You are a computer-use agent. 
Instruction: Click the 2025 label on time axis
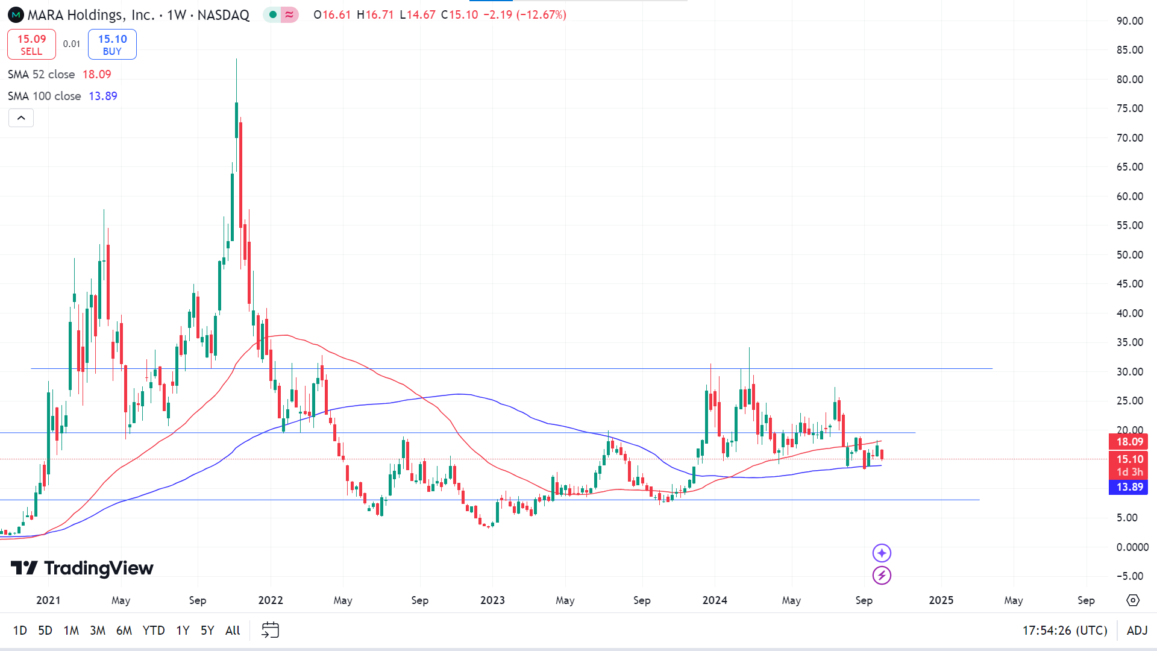coord(941,600)
